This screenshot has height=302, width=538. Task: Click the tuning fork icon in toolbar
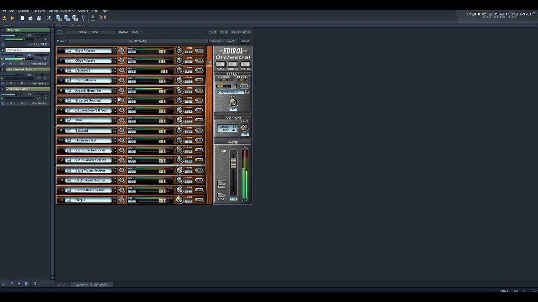(83, 18)
